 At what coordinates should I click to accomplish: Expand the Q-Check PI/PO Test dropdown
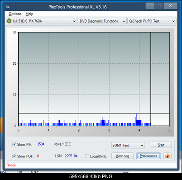(152, 21)
